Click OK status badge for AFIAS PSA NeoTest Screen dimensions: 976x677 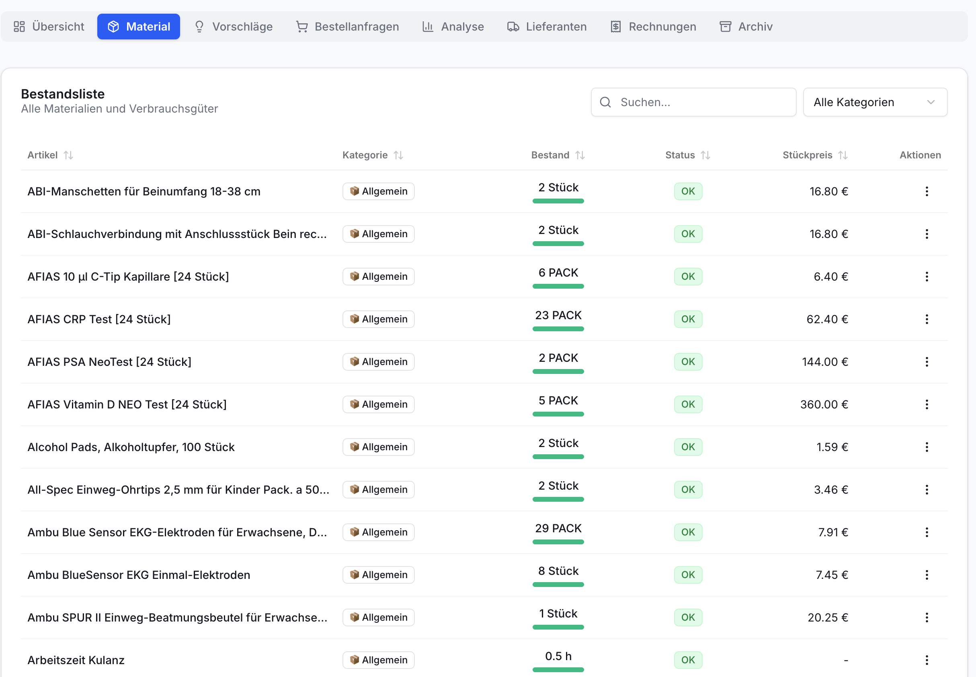pos(688,362)
